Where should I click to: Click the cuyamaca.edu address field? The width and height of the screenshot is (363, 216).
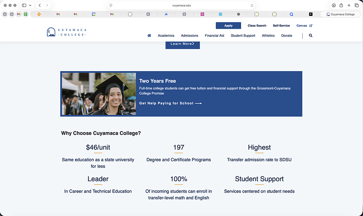coord(181,5)
